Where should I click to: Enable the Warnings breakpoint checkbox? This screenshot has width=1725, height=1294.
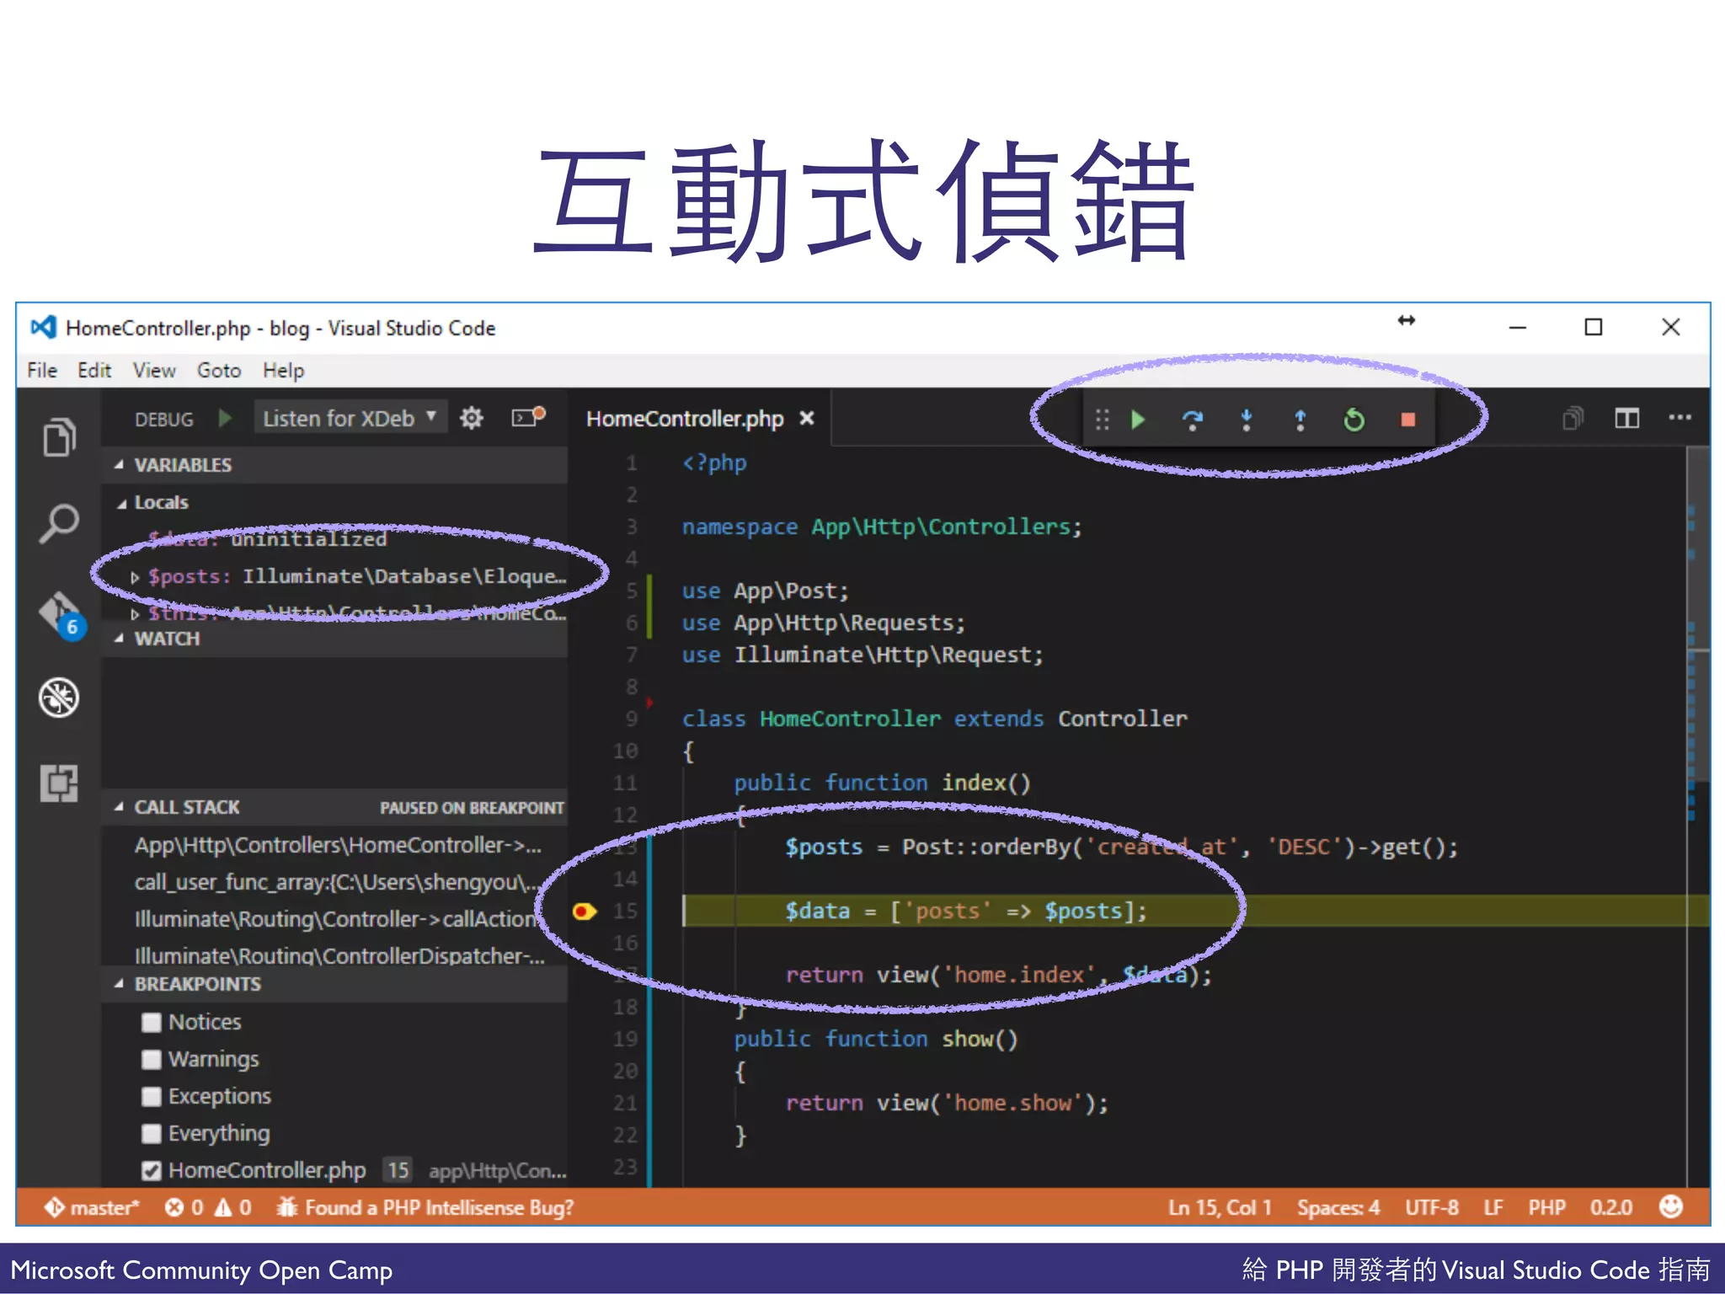pyautogui.click(x=152, y=1059)
